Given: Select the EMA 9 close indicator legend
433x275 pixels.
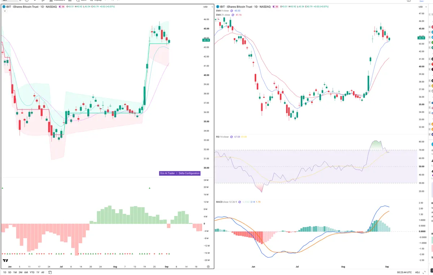Looking at the screenshot, I should coord(222,11).
